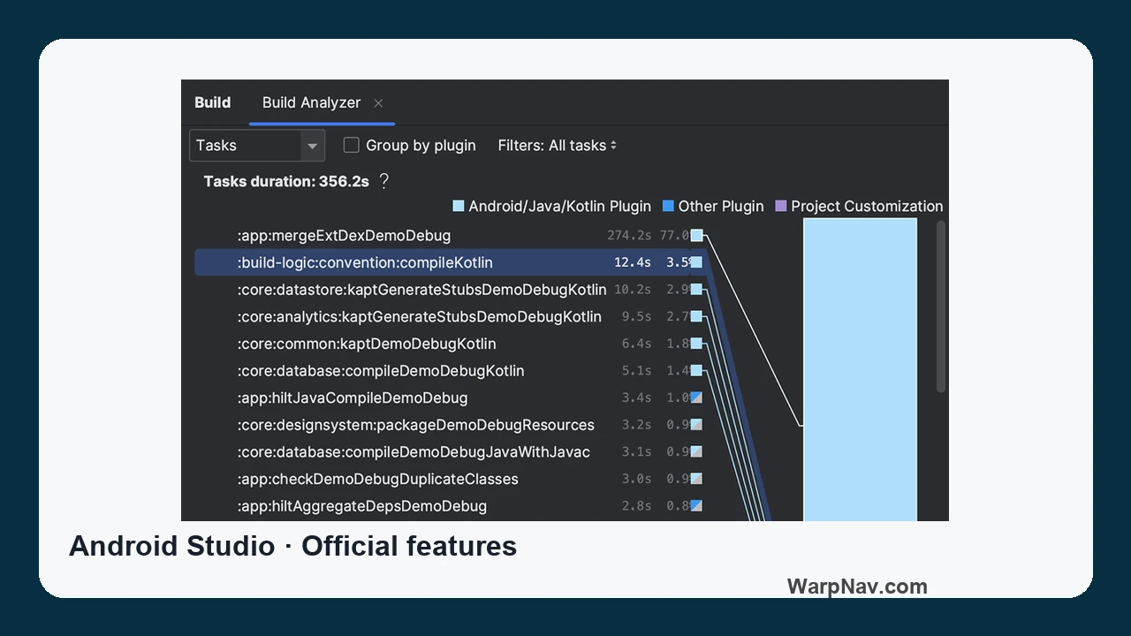Close the Build Analyzer tab
Screen dimensions: 1131x636
(x=378, y=103)
